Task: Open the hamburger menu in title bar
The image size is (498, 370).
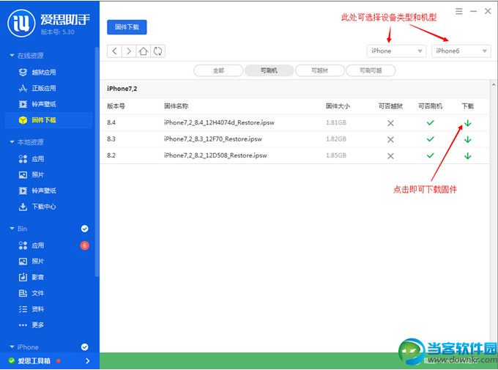Action: click(x=459, y=12)
